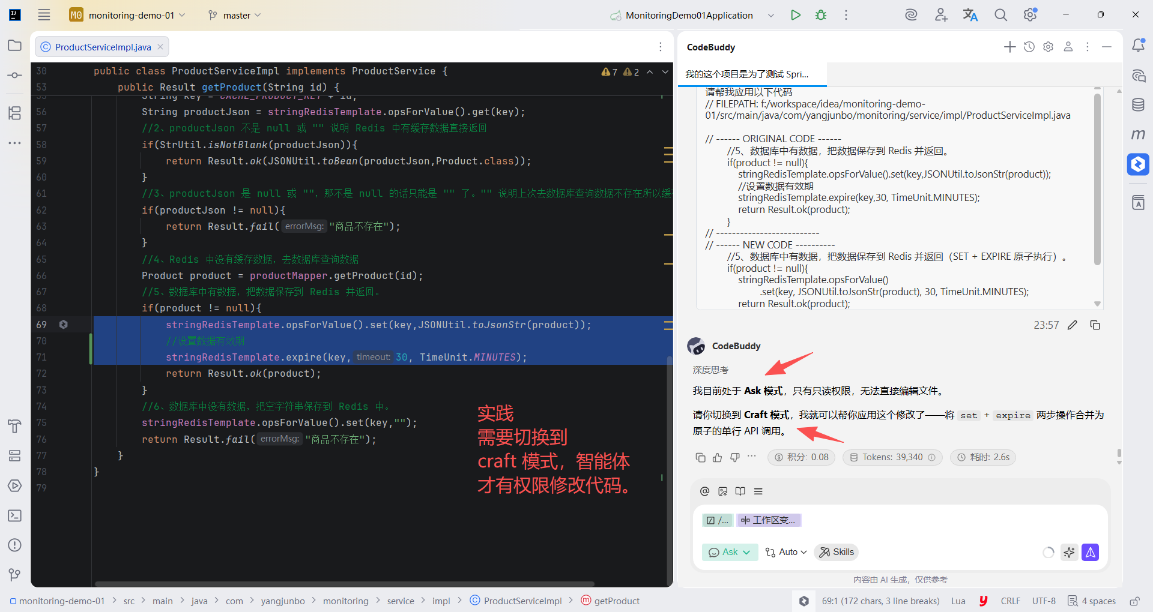Change the 4 spaces indent setting

coord(1092,601)
